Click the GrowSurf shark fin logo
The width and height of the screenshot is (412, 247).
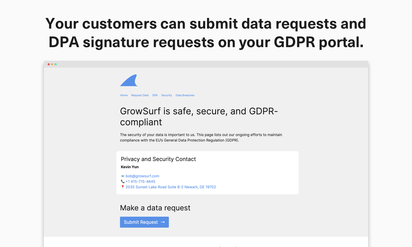coord(129,80)
